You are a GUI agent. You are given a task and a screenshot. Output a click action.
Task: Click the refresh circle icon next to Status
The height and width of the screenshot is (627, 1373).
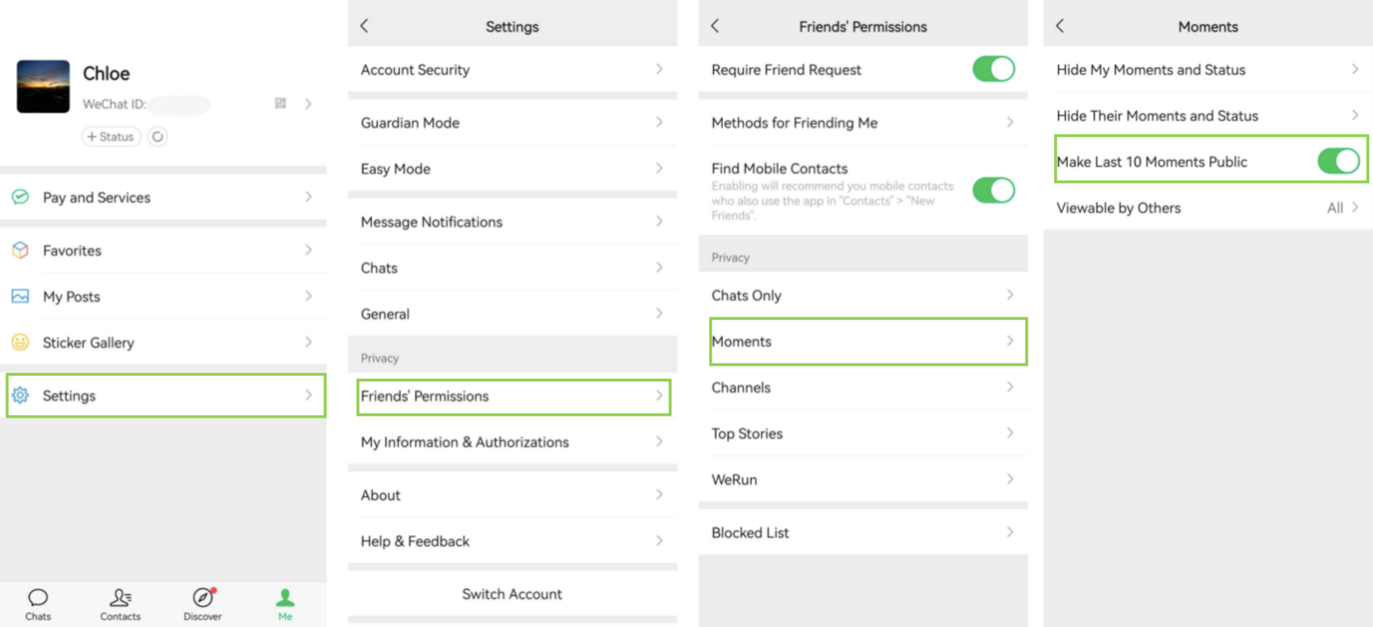point(157,137)
